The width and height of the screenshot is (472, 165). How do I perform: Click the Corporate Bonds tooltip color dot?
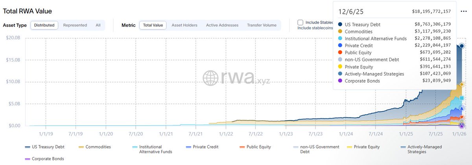pyautogui.click(x=340, y=81)
